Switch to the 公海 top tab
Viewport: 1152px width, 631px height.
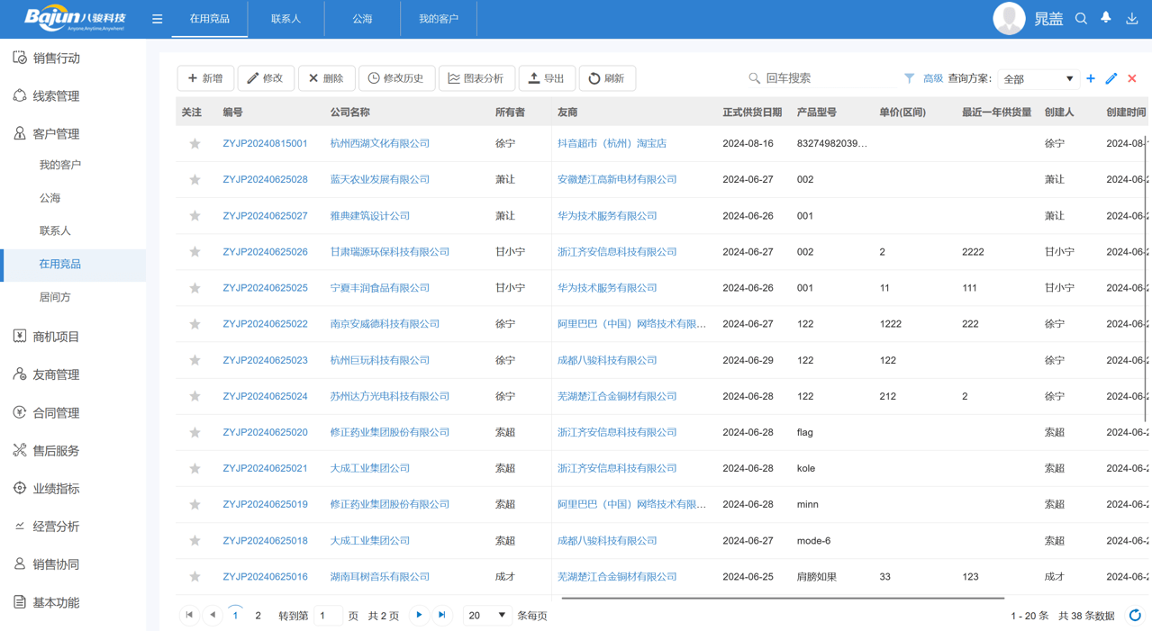tap(361, 18)
